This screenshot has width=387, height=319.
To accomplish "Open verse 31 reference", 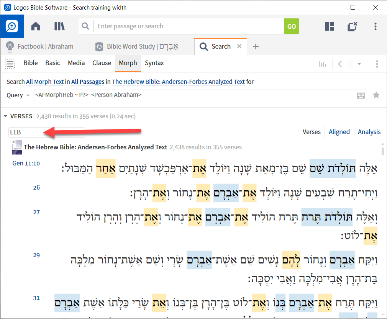I will pos(36,298).
